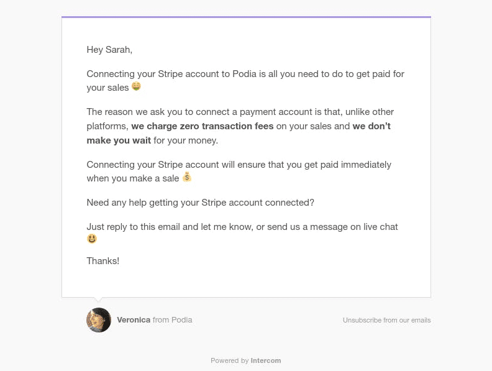Click the "from Podia" text

click(173, 320)
